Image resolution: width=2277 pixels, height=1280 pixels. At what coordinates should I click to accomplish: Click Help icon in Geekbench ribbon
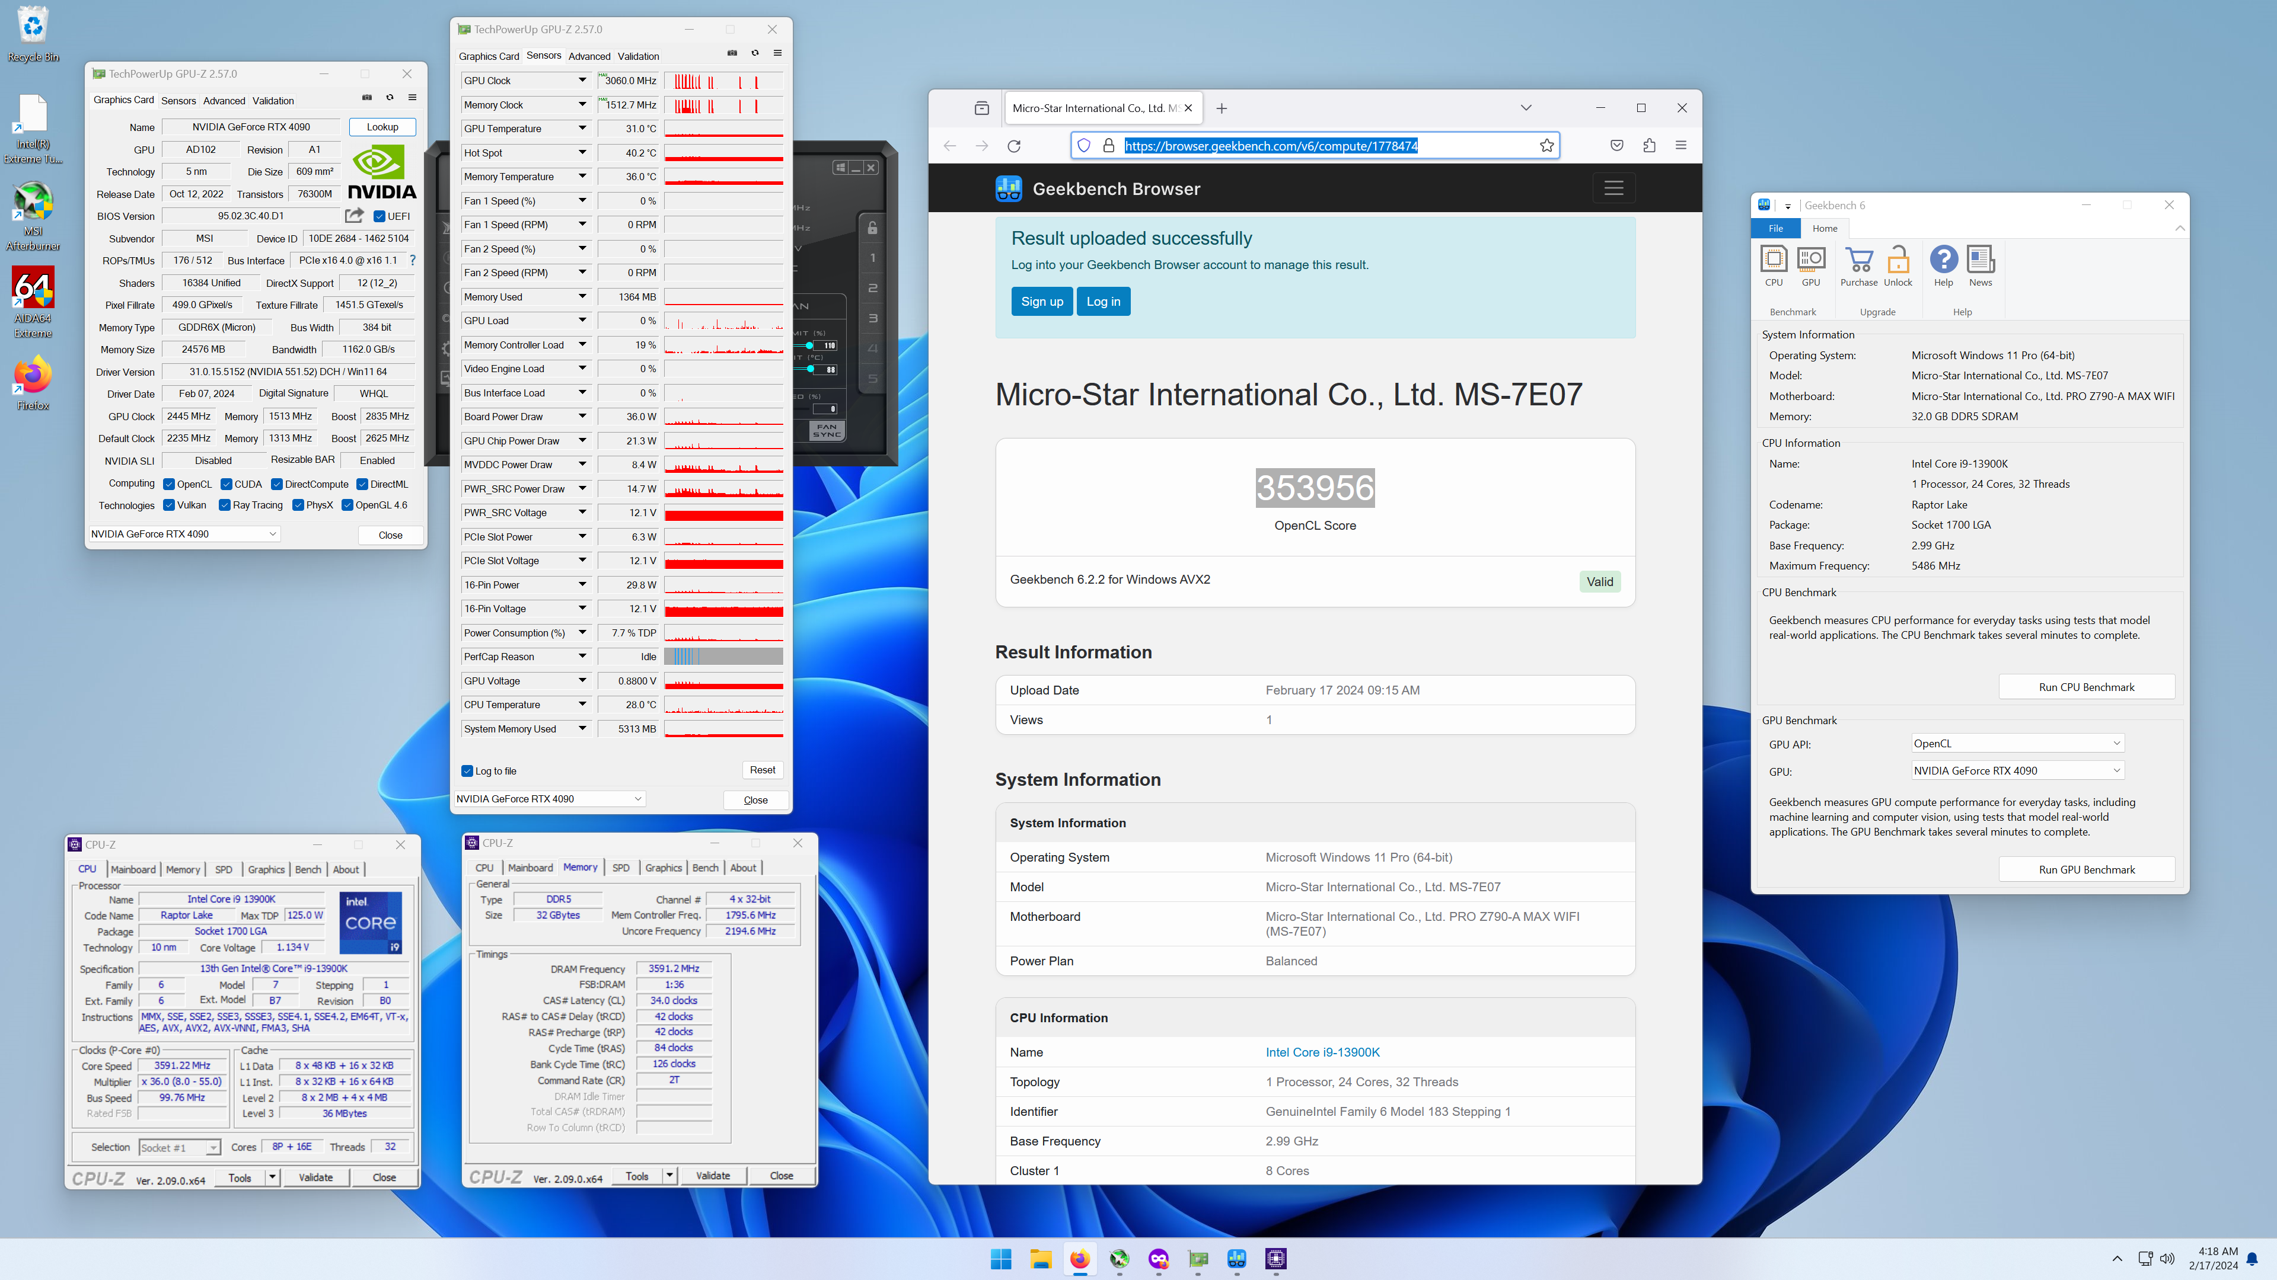(x=1944, y=266)
